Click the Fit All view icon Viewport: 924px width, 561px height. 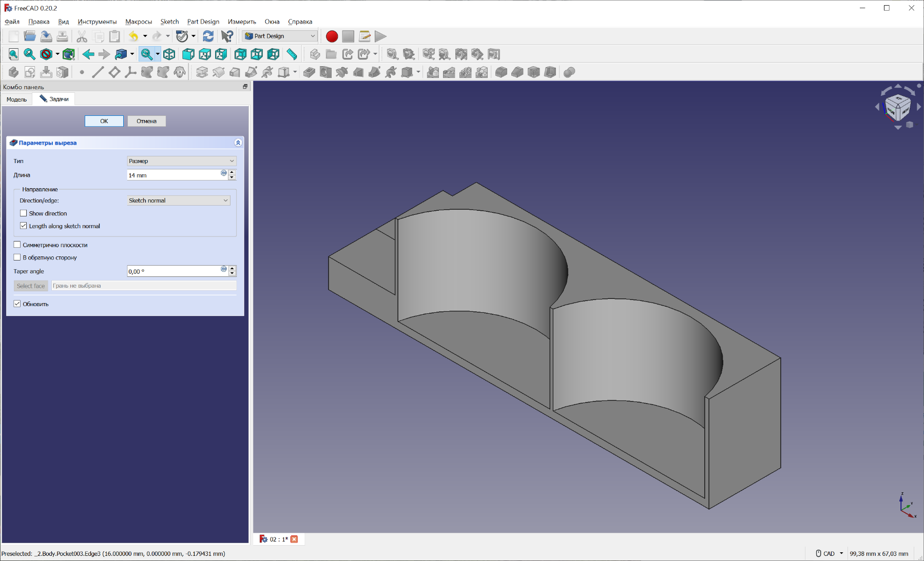(13, 54)
